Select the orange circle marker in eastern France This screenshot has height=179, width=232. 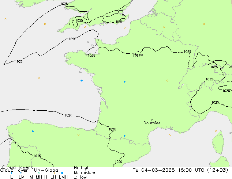click(167, 80)
